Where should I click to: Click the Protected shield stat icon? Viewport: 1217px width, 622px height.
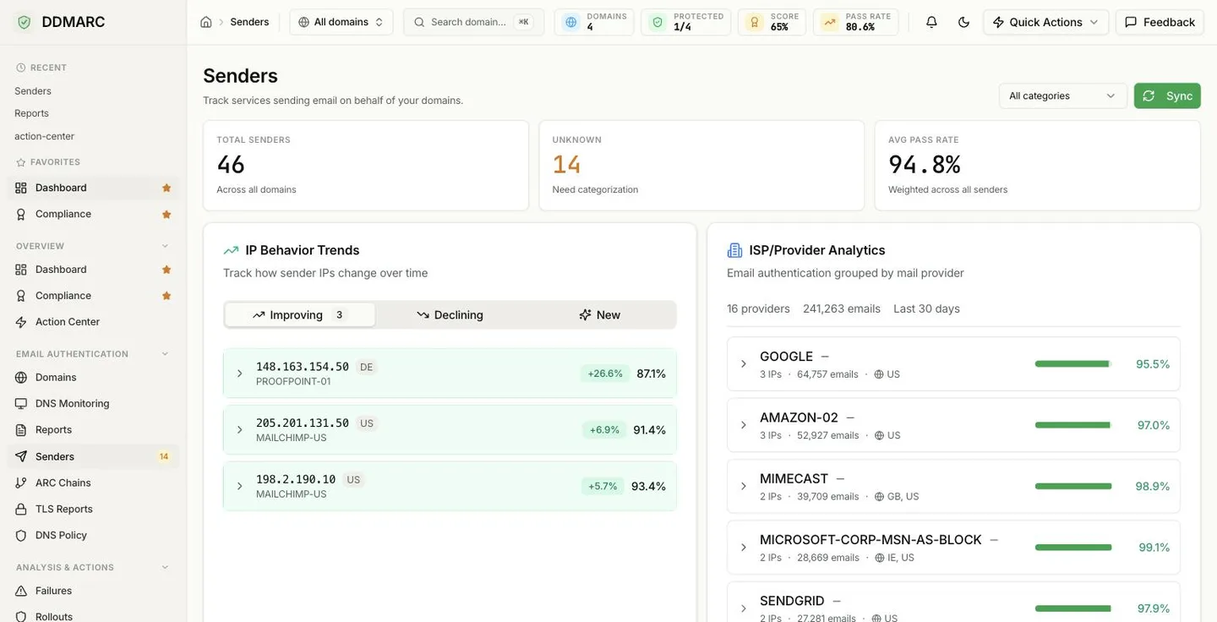(x=658, y=22)
